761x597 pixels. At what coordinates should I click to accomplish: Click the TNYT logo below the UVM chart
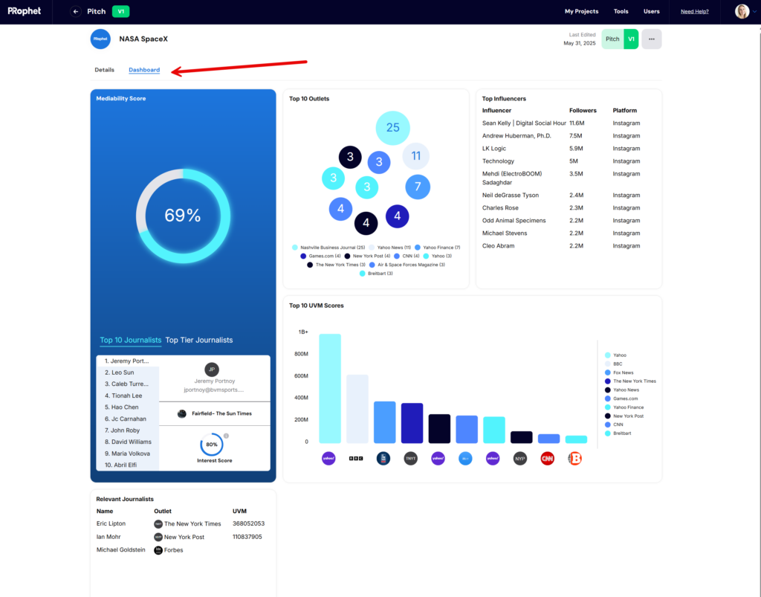click(410, 458)
